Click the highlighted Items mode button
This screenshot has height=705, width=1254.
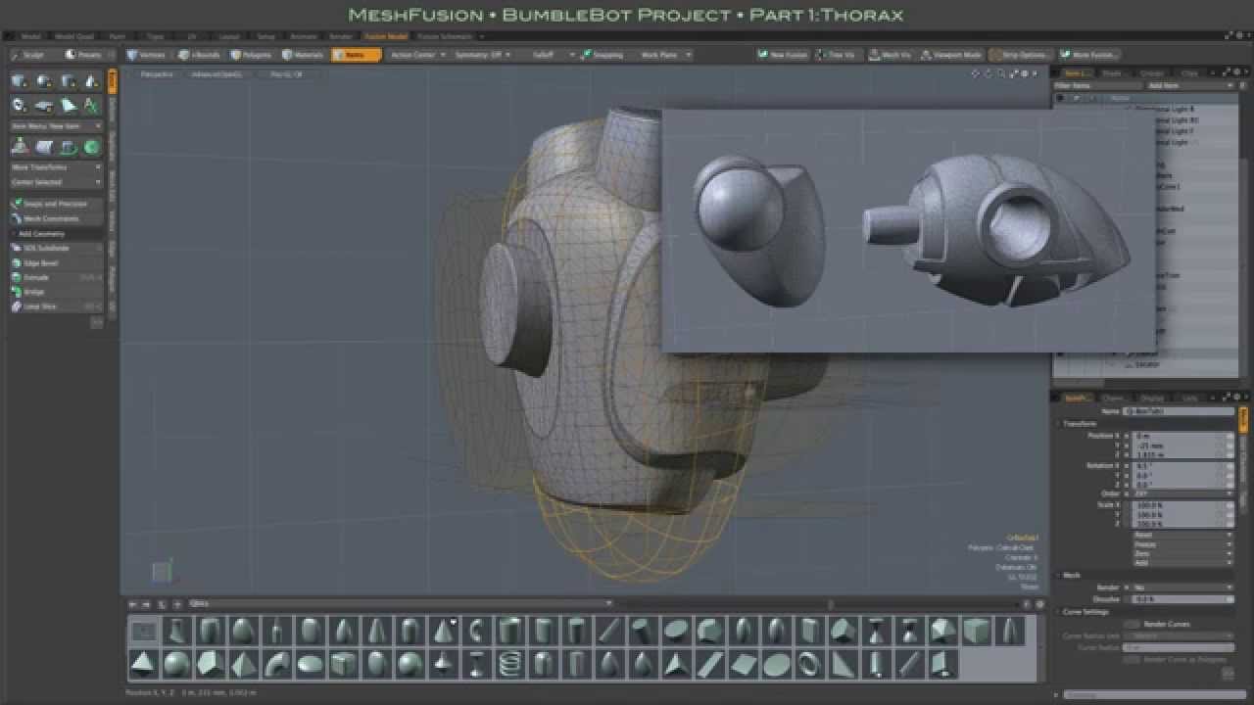pyautogui.click(x=356, y=55)
